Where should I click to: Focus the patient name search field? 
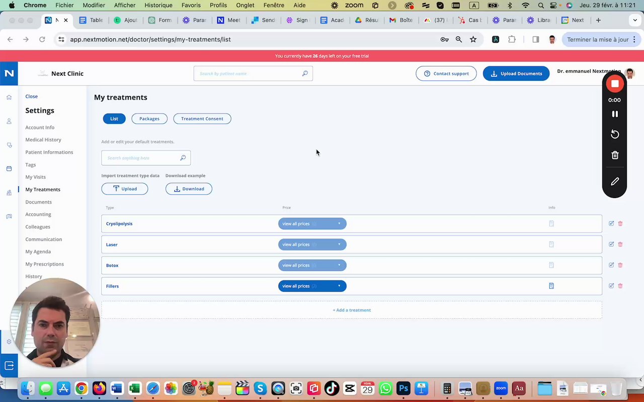point(253,73)
